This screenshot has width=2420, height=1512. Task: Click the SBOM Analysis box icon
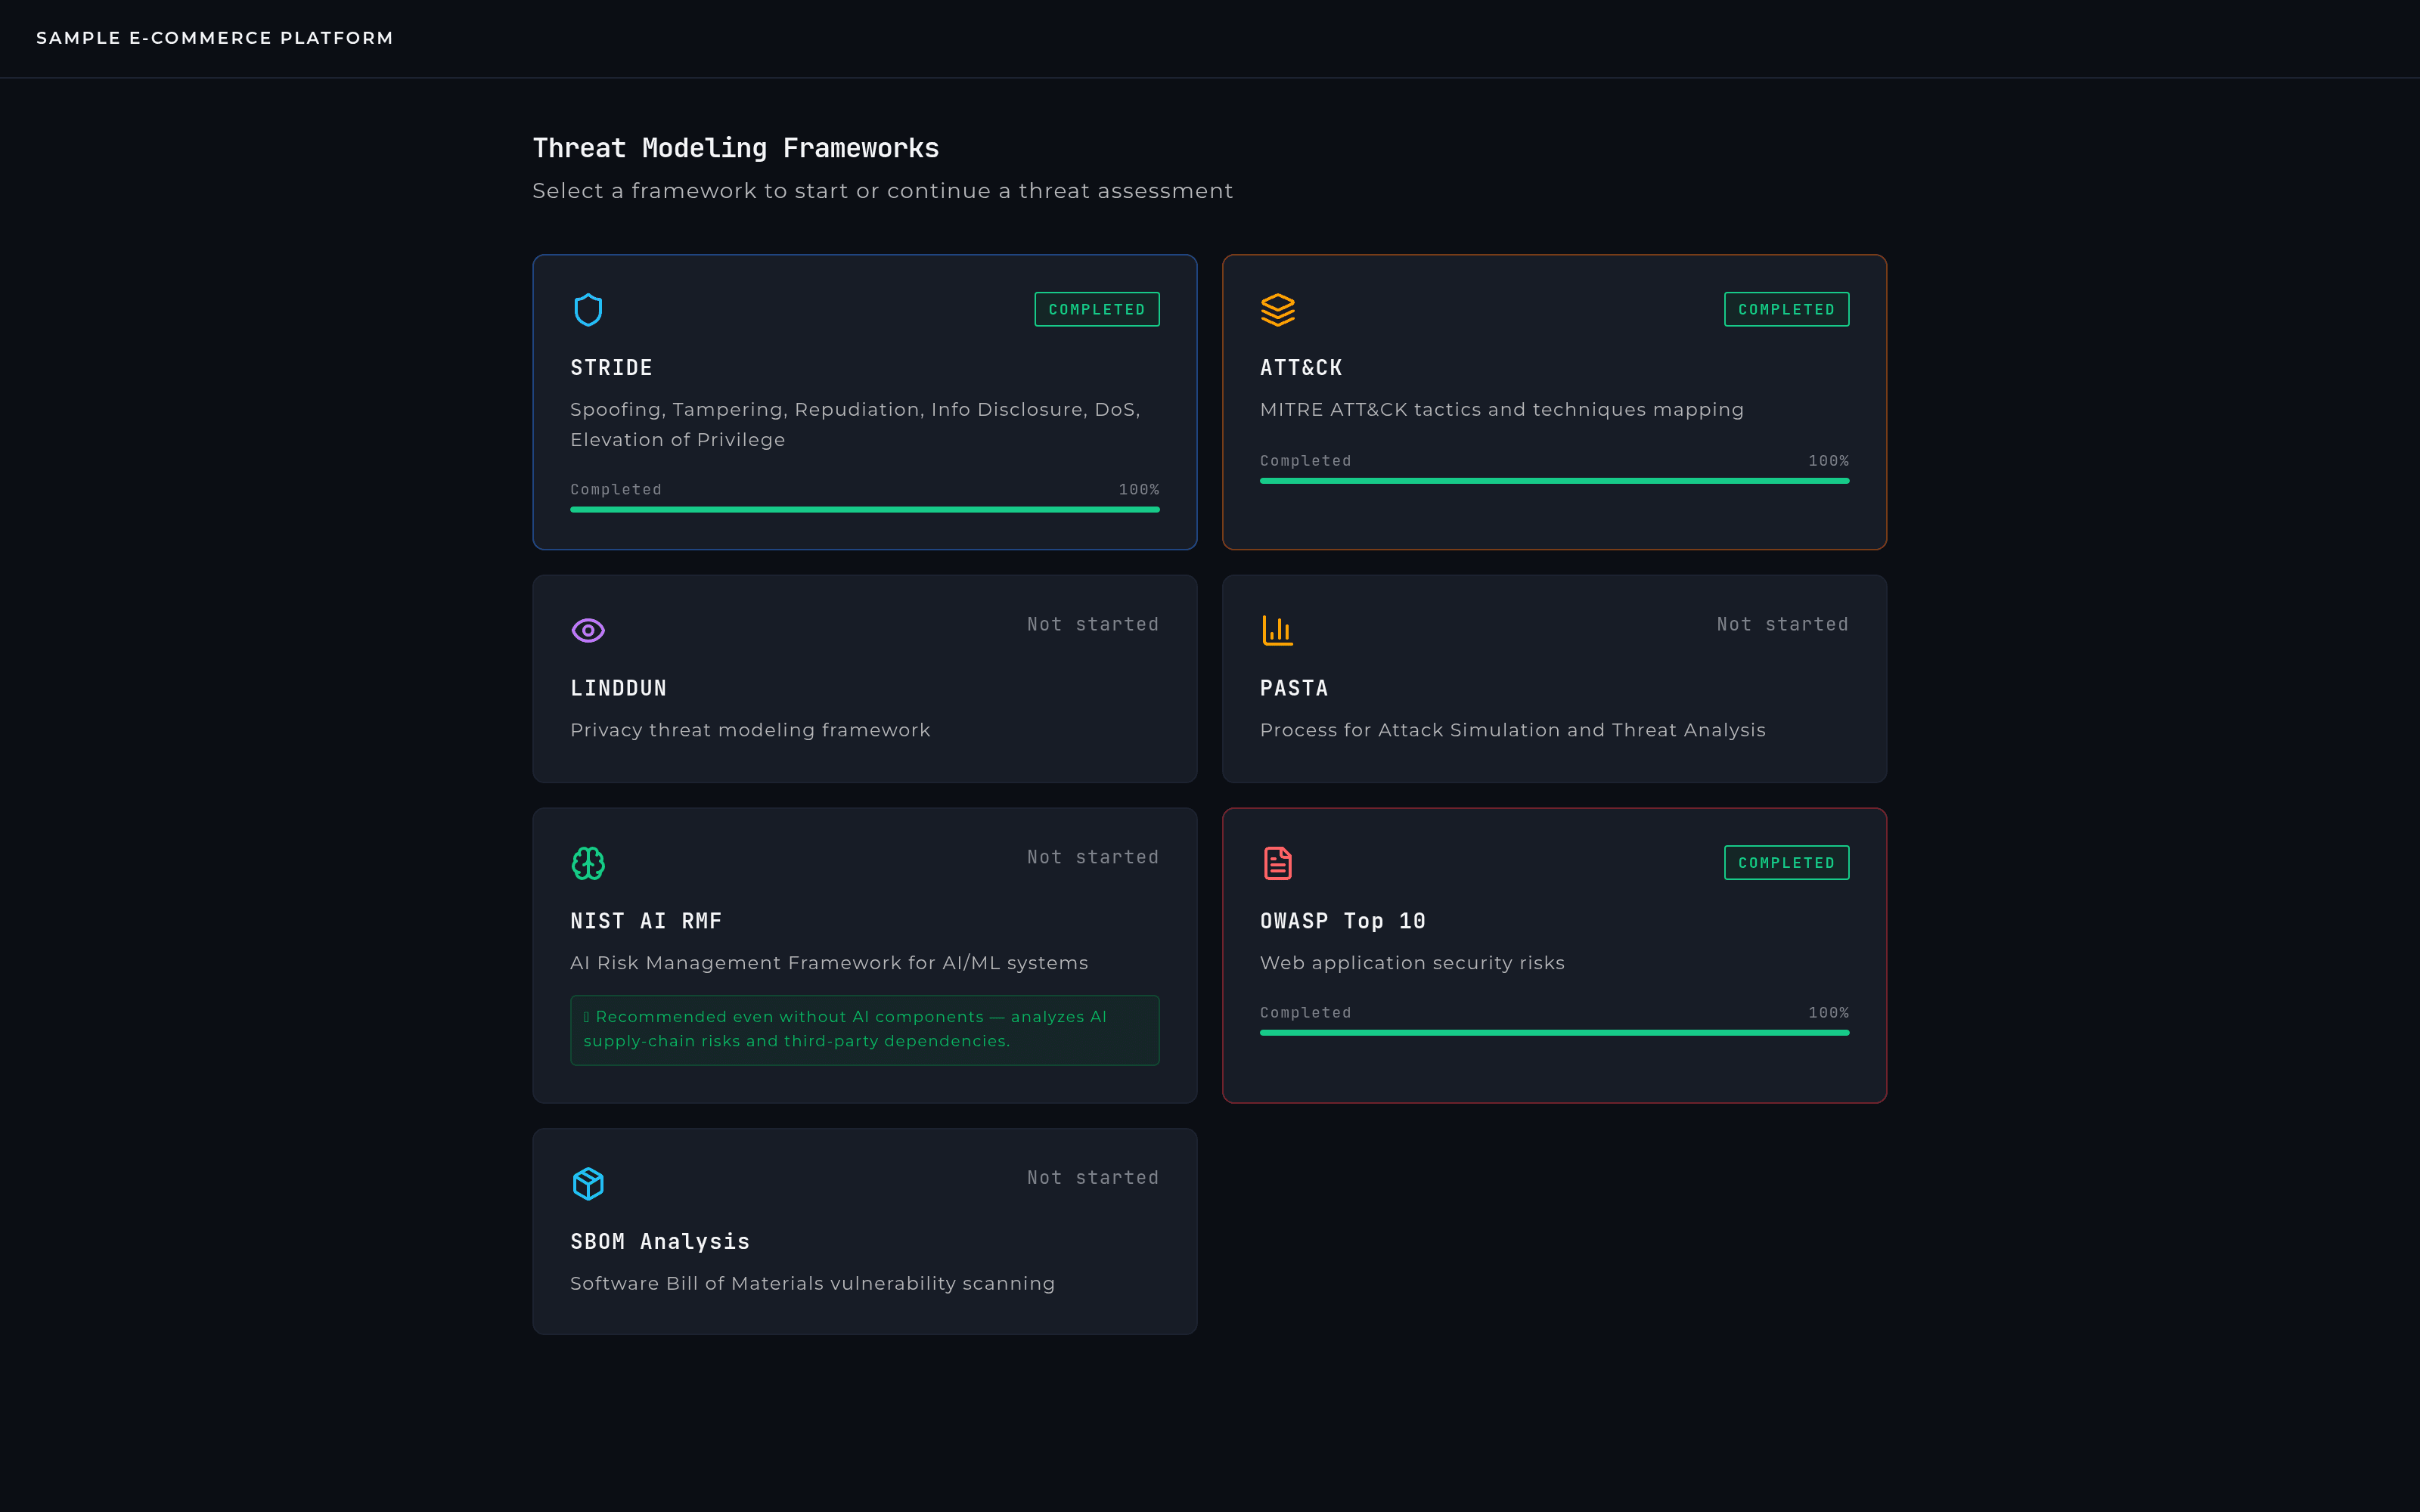(x=588, y=1184)
